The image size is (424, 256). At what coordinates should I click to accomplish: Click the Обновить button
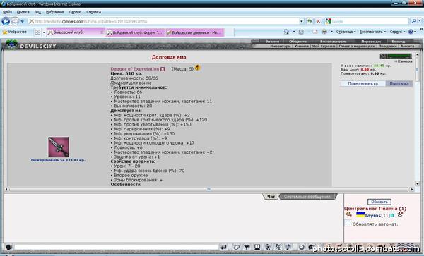[x=379, y=202]
